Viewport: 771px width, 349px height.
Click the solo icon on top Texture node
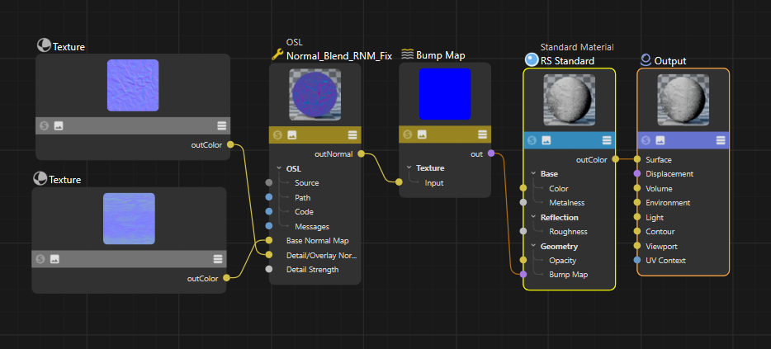tap(45, 125)
